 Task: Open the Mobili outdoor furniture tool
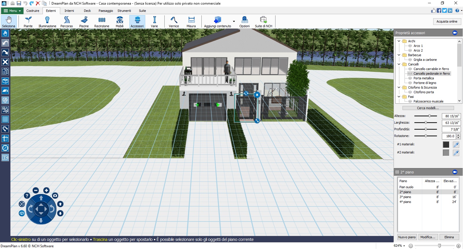click(x=120, y=22)
